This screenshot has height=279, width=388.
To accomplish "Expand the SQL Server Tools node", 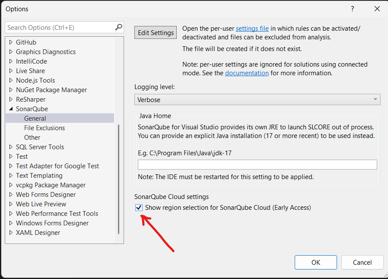I will (x=11, y=147).
